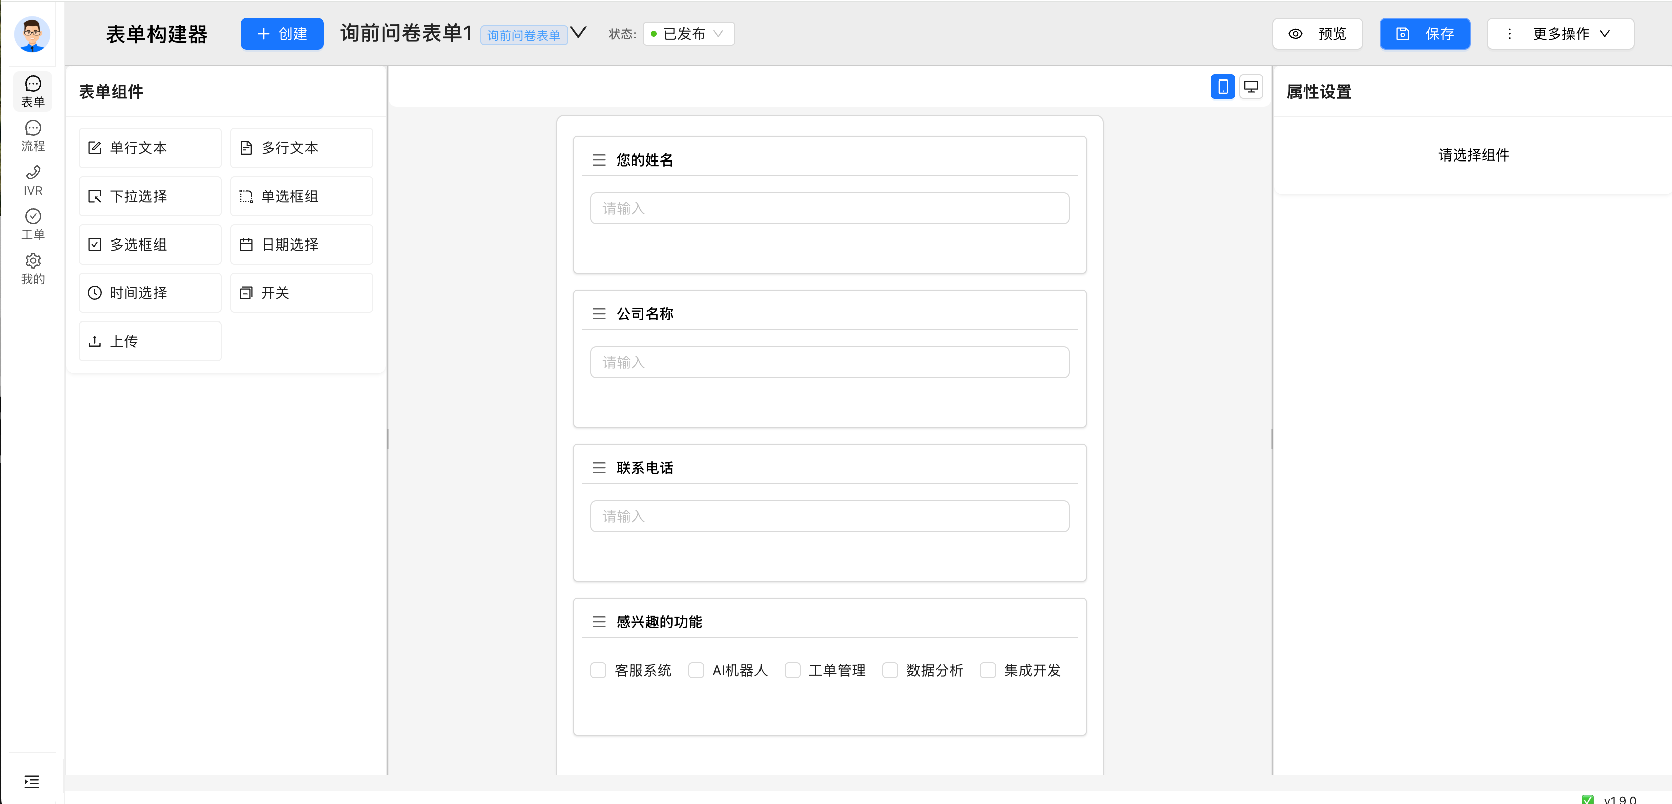
Task: Open the IVR sidebar section
Action: coord(32,180)
